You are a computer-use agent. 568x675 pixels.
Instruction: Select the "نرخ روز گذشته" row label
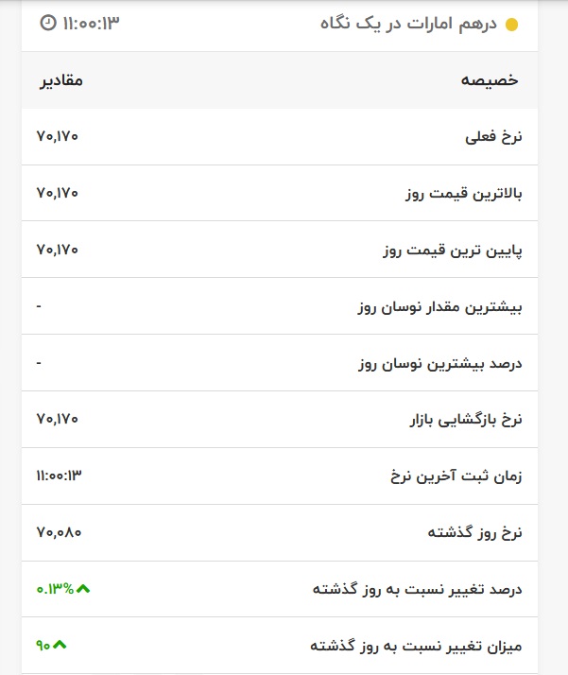[474, 533]
